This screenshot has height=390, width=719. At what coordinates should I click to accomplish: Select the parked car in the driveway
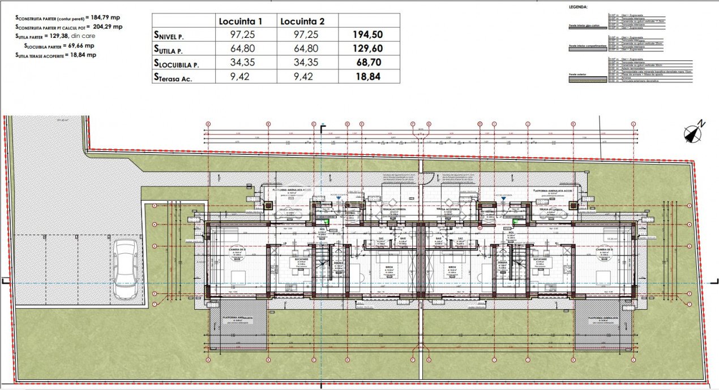(125, 269)
